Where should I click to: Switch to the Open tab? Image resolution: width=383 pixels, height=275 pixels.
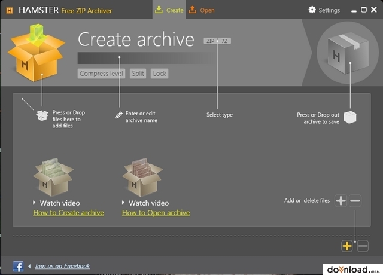click(202, 10)
